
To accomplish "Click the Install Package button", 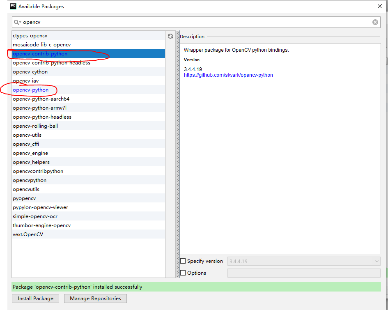I will coord(35,299).
